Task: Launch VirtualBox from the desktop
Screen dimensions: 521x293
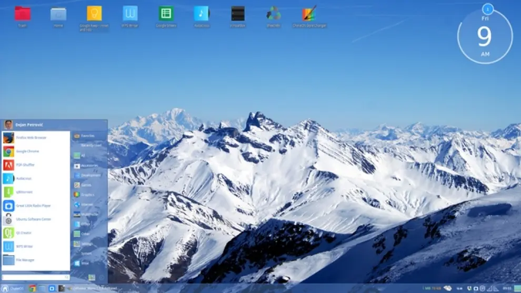Action: click(238, 15)
